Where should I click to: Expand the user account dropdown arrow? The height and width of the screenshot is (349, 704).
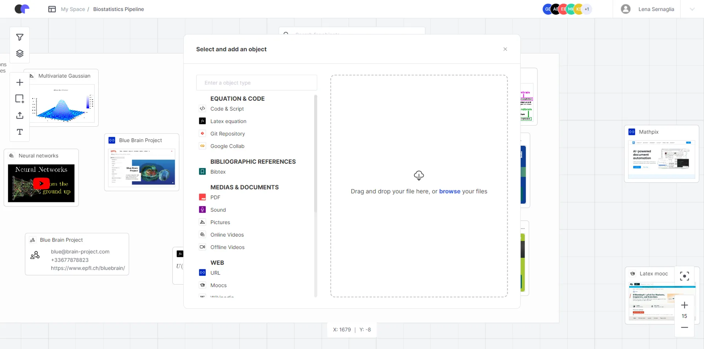point(692,9)
